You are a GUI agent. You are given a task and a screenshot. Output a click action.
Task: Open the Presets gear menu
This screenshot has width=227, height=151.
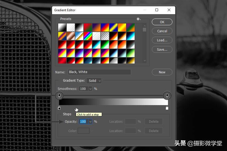pos(139,19)
